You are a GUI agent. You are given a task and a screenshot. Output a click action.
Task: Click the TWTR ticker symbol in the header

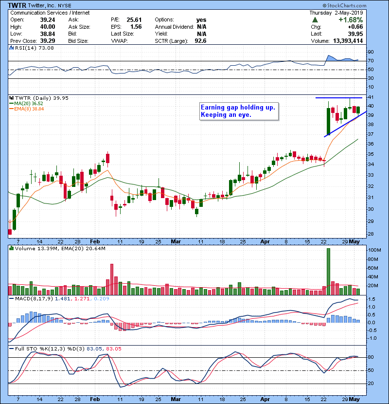coord(17,5)
